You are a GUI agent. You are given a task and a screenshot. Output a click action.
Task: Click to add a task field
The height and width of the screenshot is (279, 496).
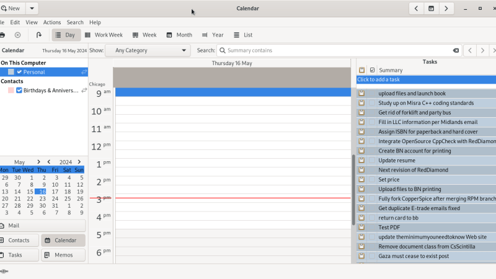(x=426, y=80)
